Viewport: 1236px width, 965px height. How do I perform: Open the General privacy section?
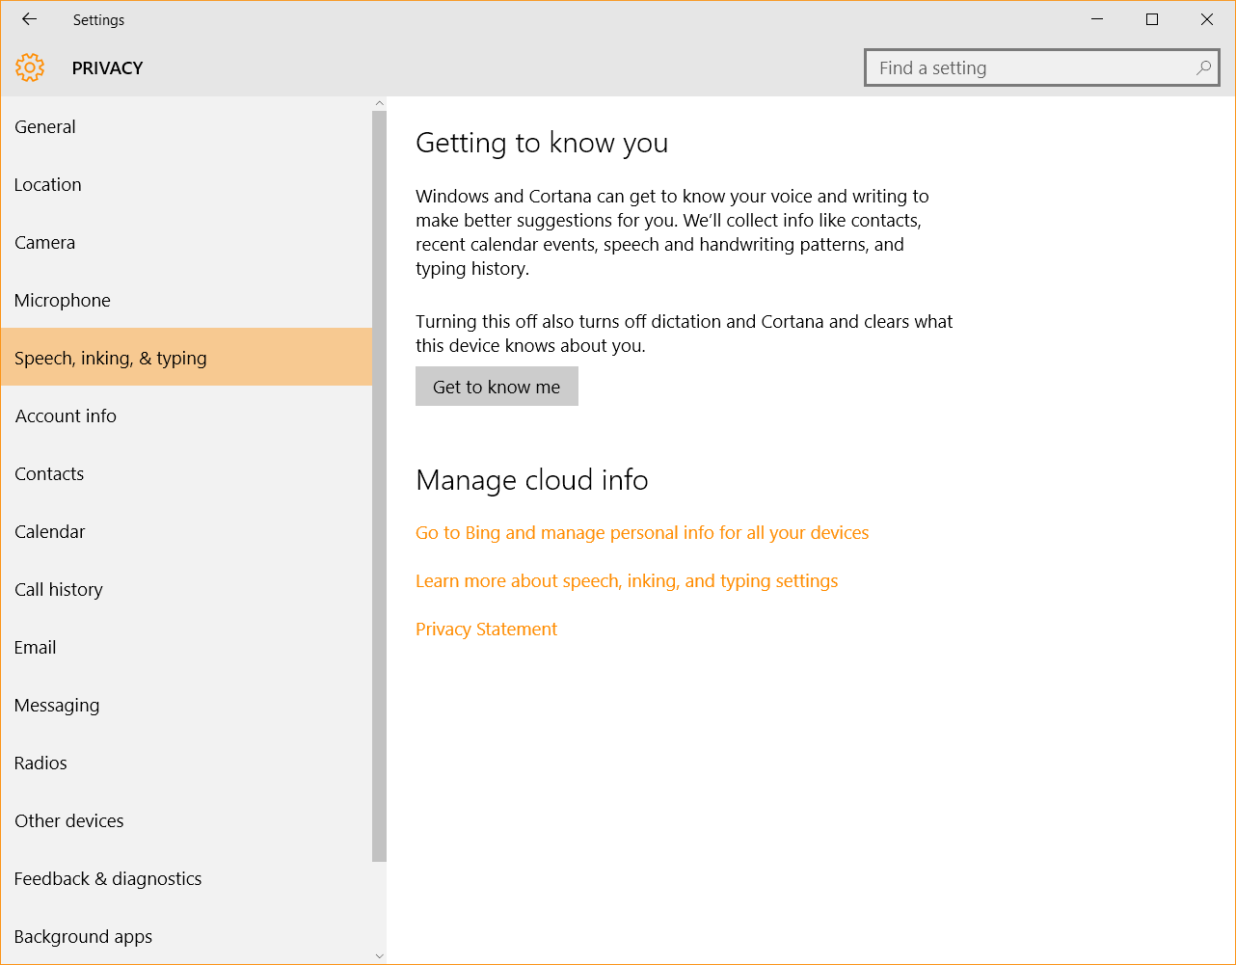pyautogui.click(x=186, y=126)
